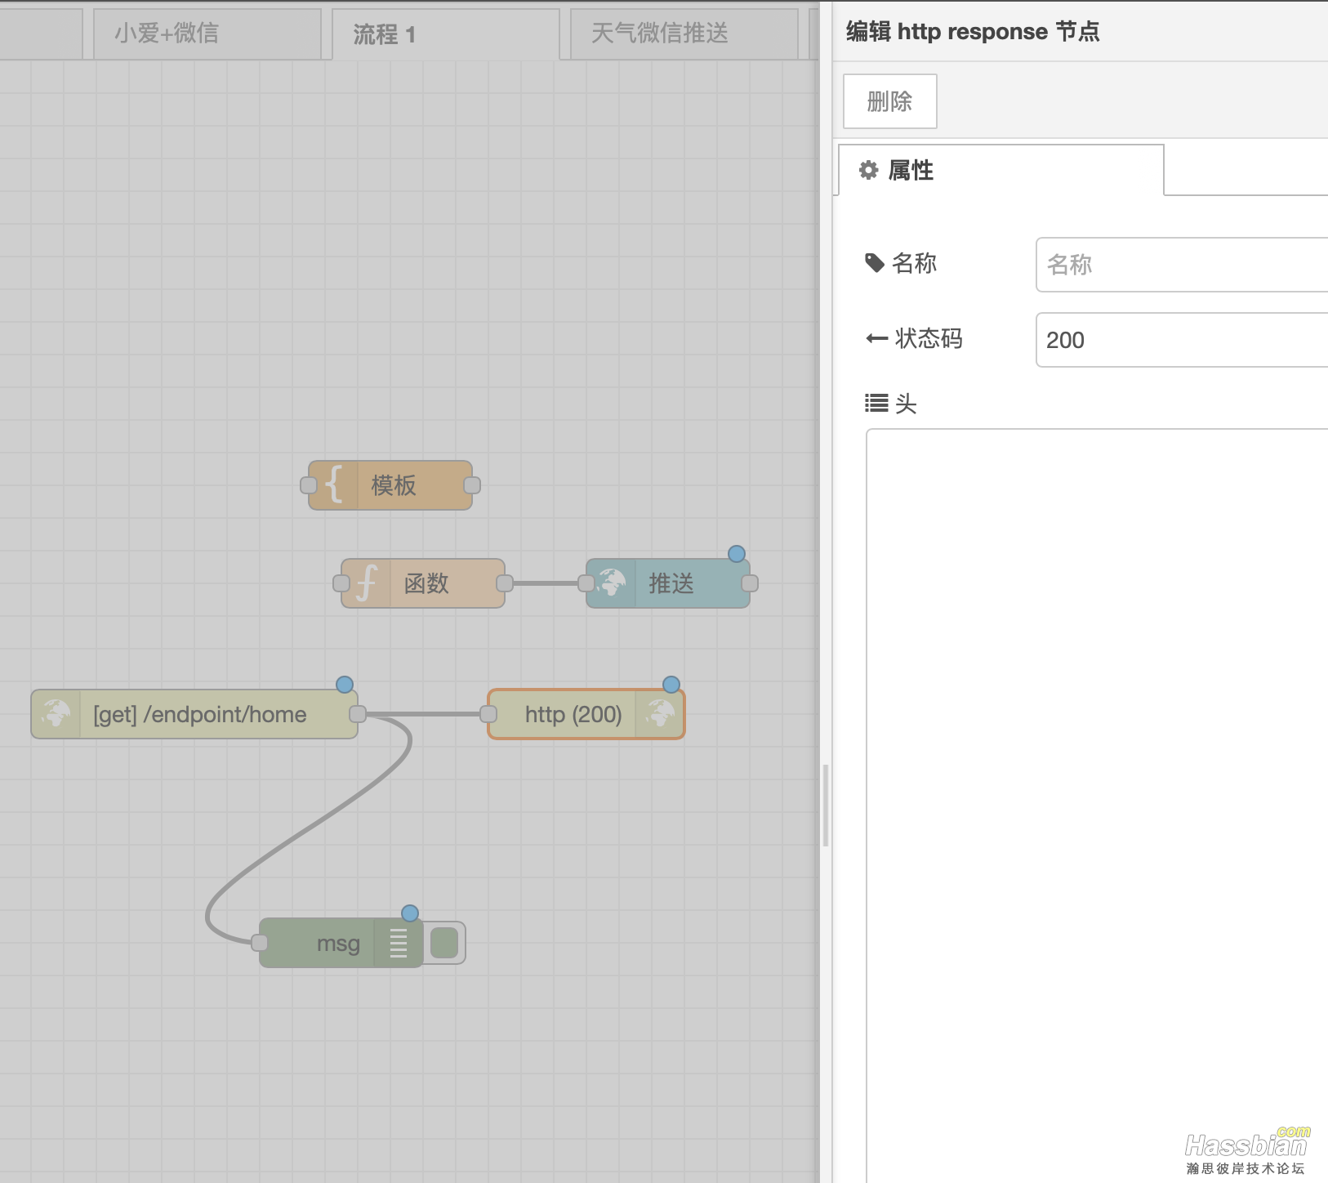This screenshot has height=1183, width=1328.
Task: Select the 属性 properties tab
Action: tap(1001, 170)
